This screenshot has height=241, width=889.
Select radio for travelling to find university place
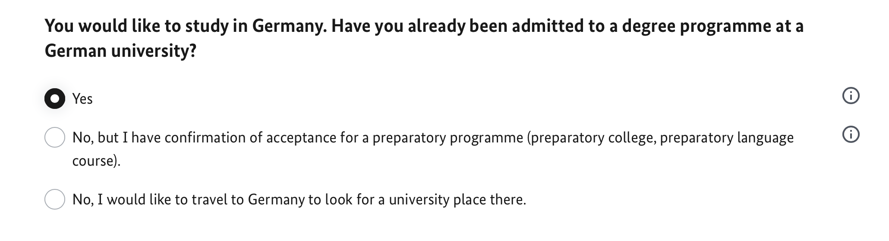click(x=55, y=200)
